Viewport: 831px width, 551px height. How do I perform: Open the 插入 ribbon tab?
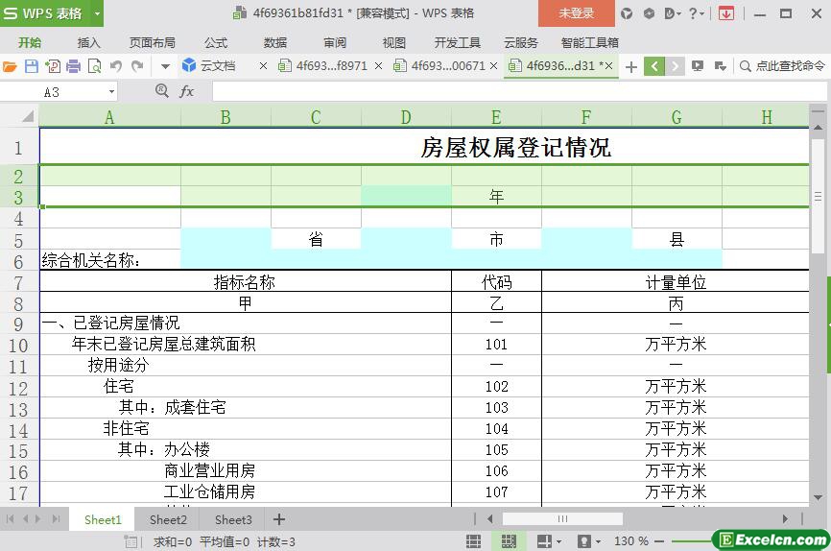tap(88, 42)
